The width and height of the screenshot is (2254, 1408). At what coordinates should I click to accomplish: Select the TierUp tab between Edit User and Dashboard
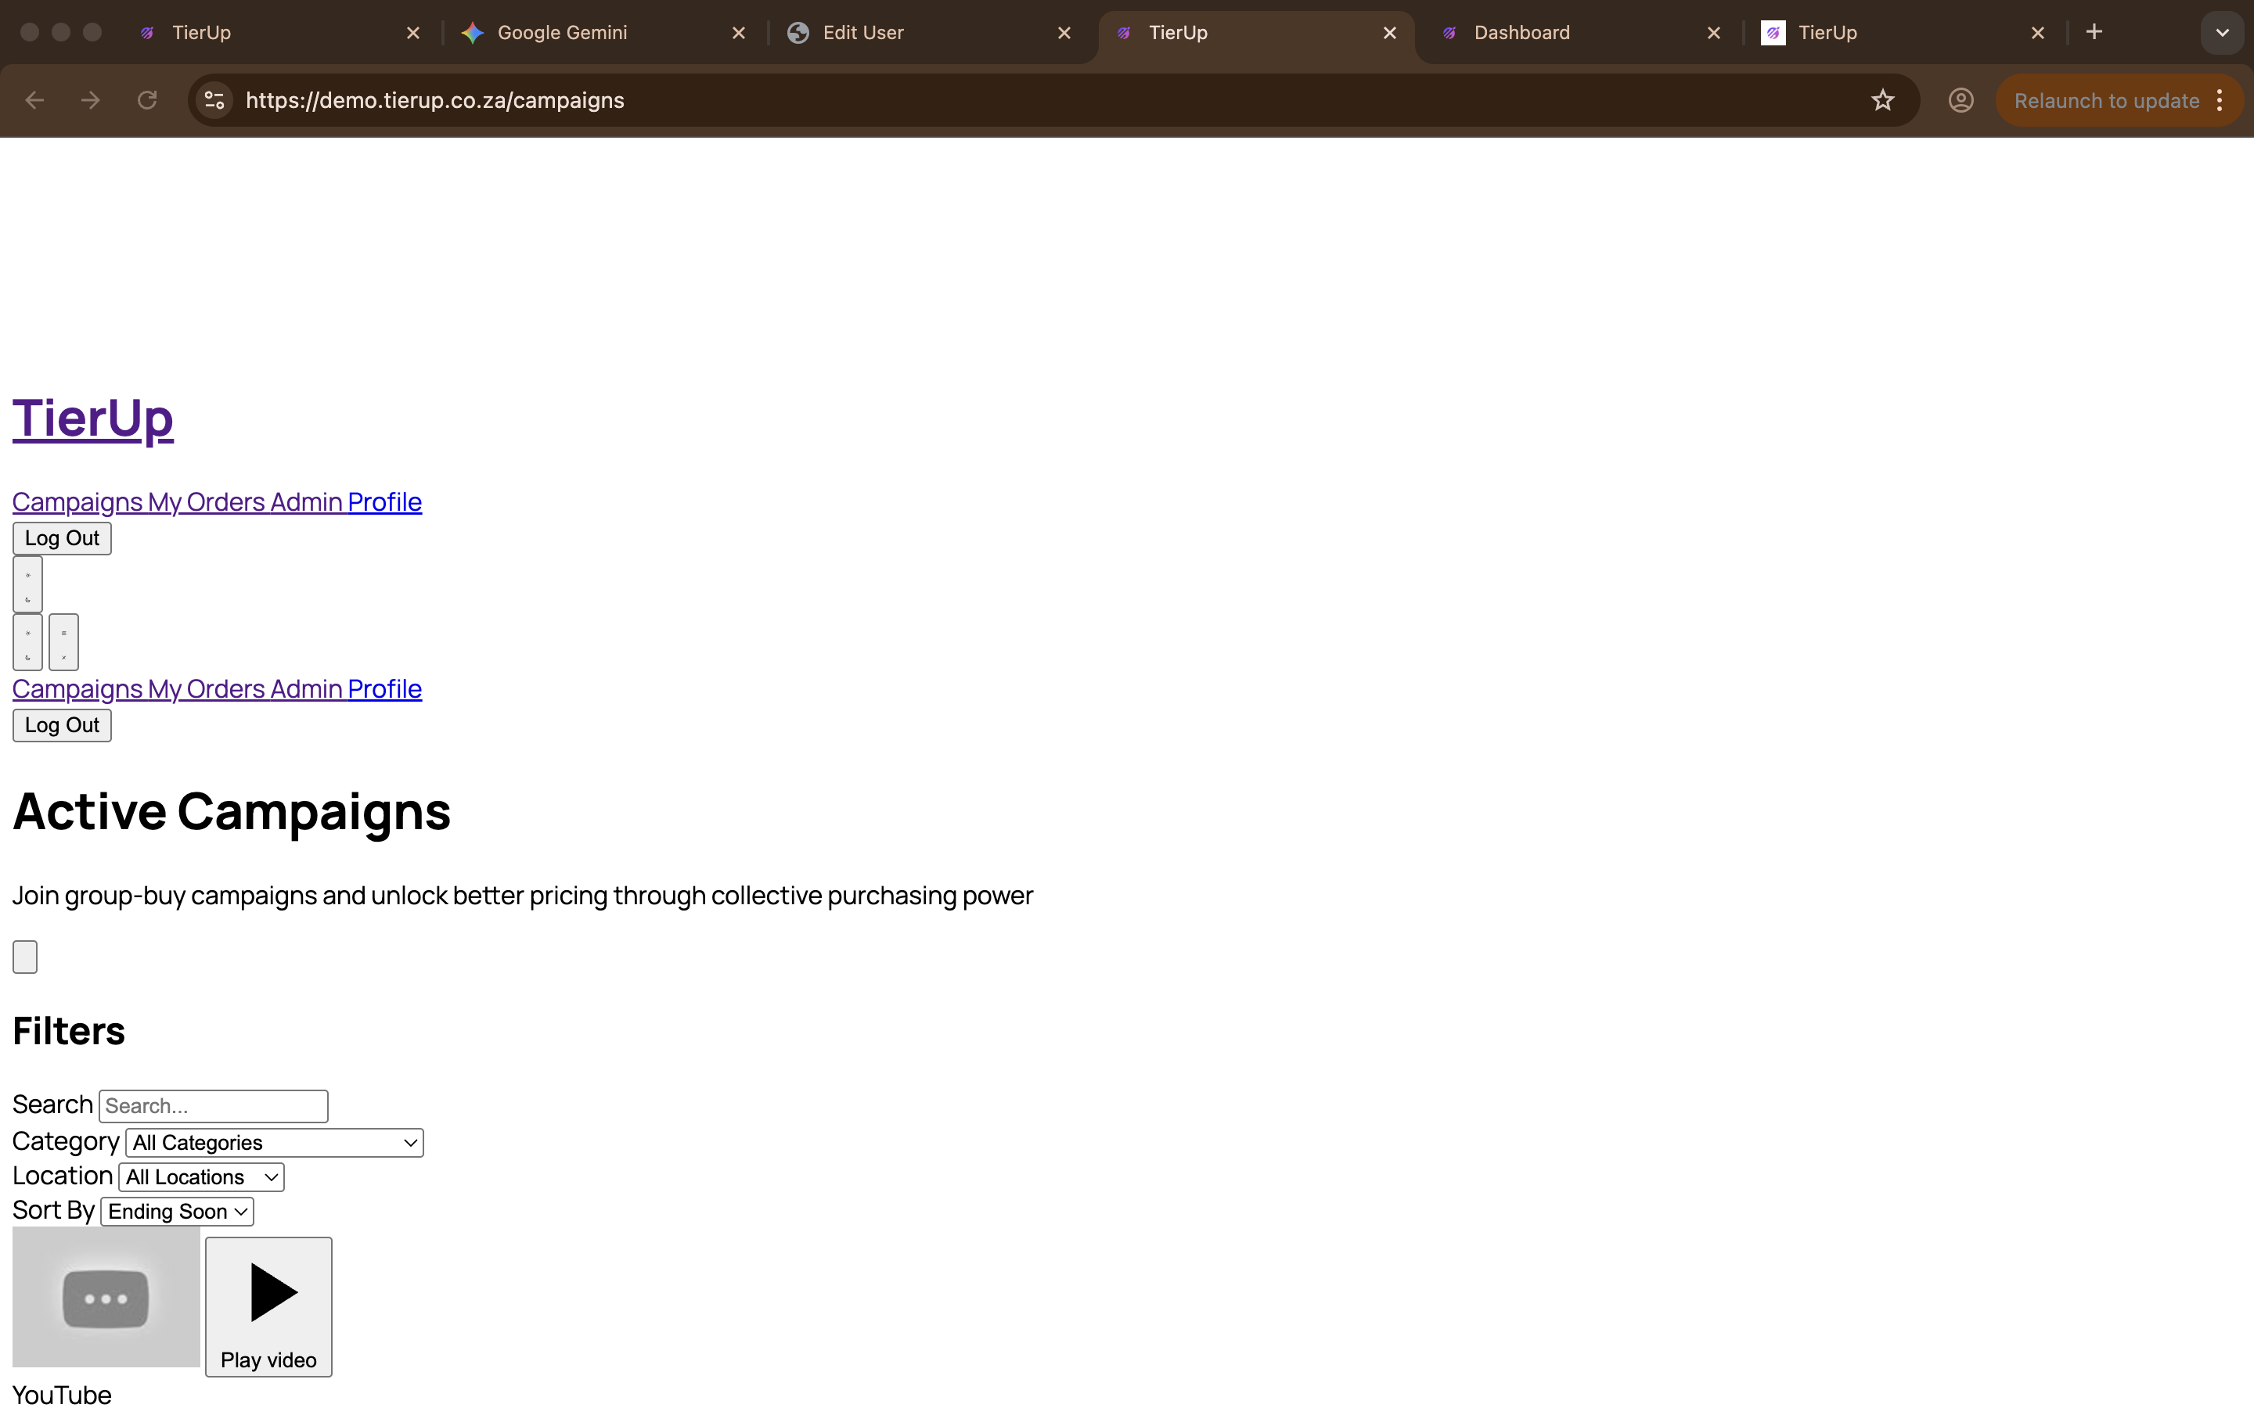tap(1255, 34)
